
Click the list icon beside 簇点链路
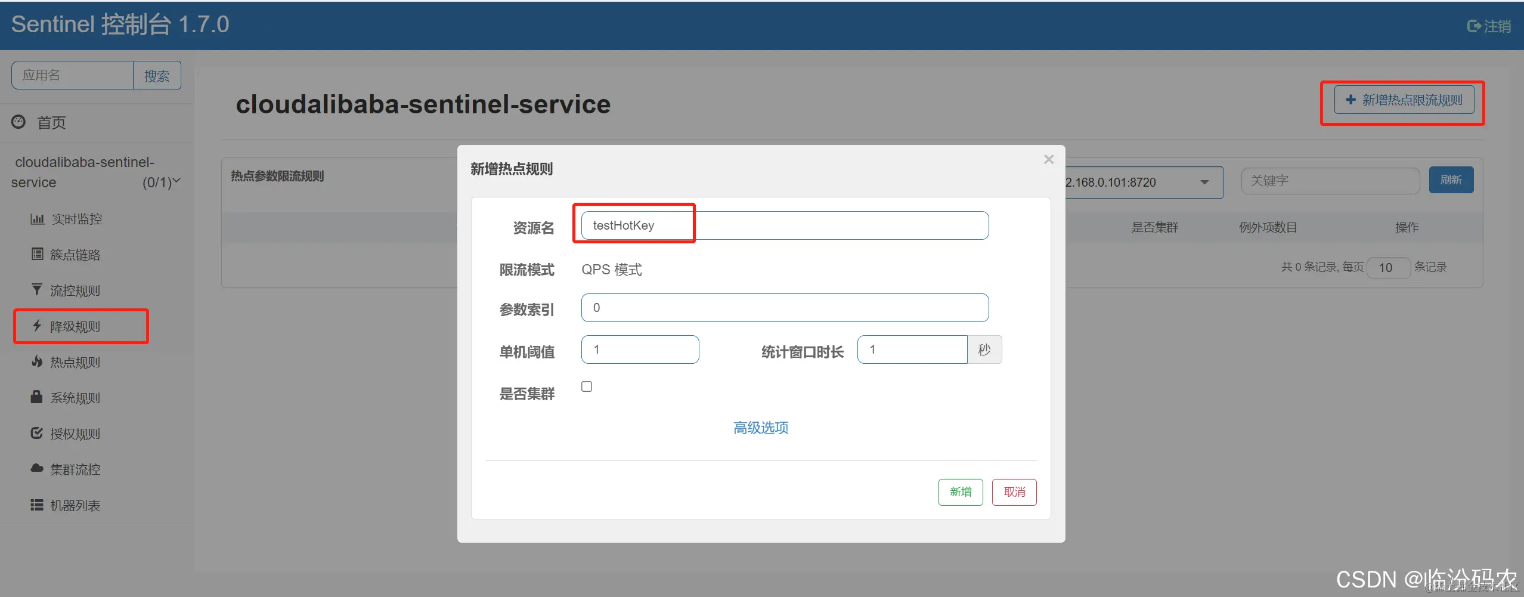tap(37, 254)
